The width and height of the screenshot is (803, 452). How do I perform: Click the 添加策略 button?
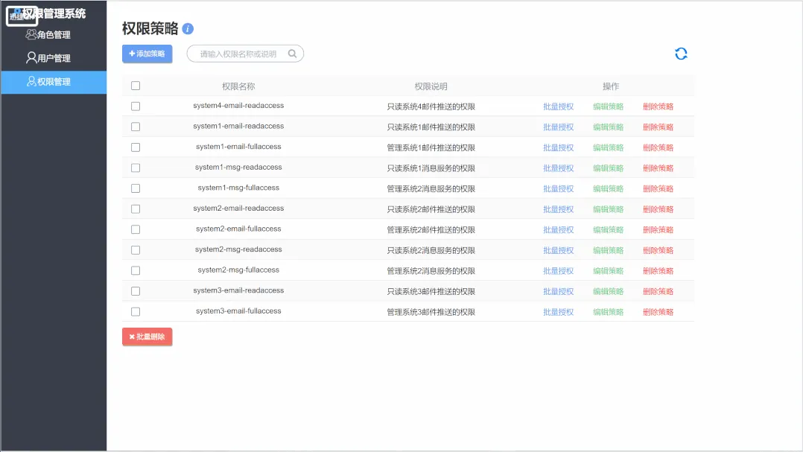click(x=147, y=54)
